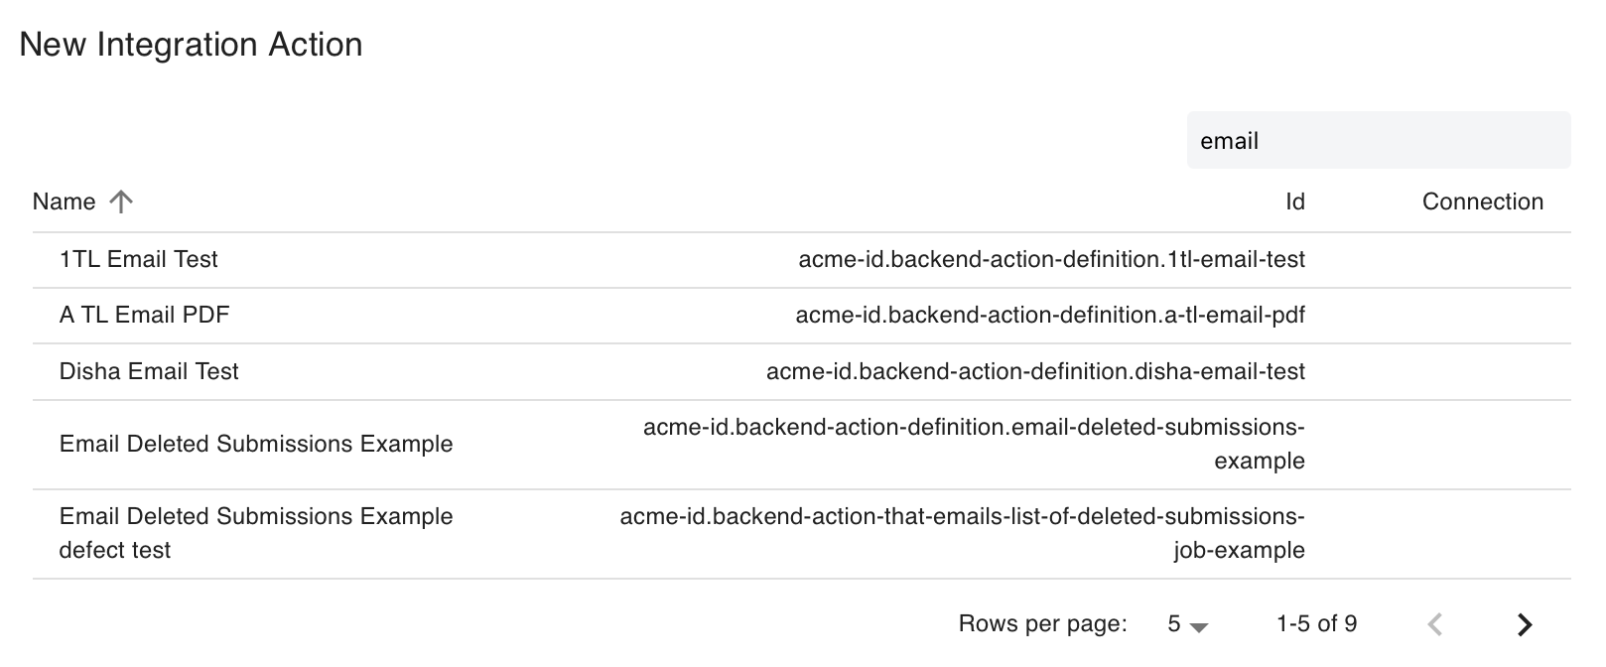Open the Rows per page dropdown

point(1187,624)
